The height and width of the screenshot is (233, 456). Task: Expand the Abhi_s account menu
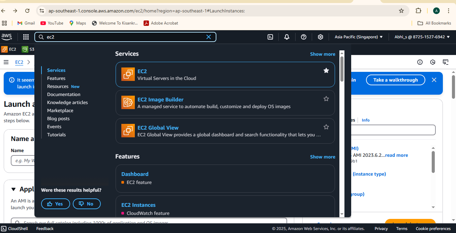pyautogui.click(x=422, y=37)
